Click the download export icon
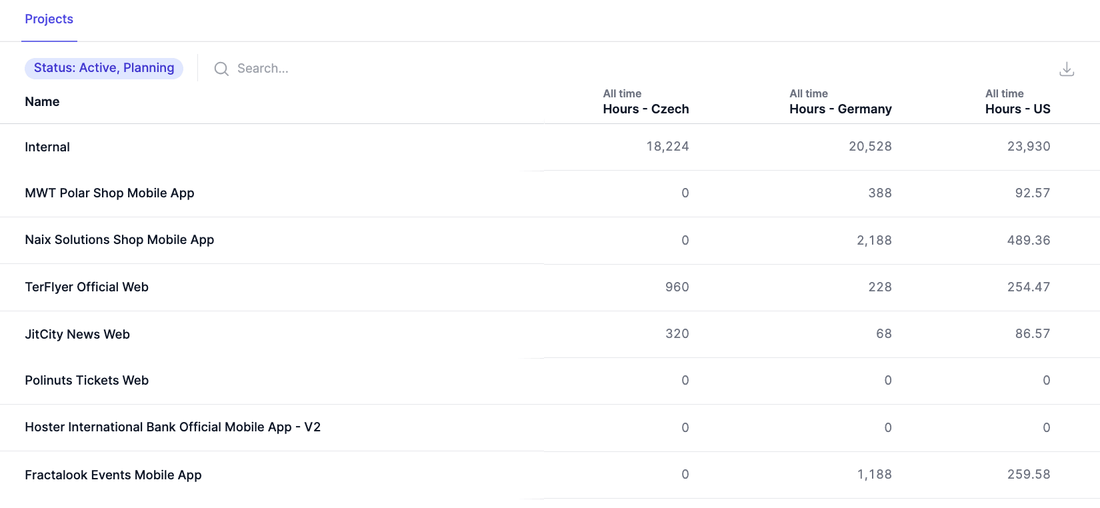 [x=1067, y=69]
